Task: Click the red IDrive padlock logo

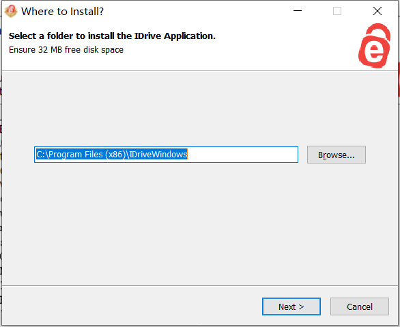Action: (x=374, y=46)
